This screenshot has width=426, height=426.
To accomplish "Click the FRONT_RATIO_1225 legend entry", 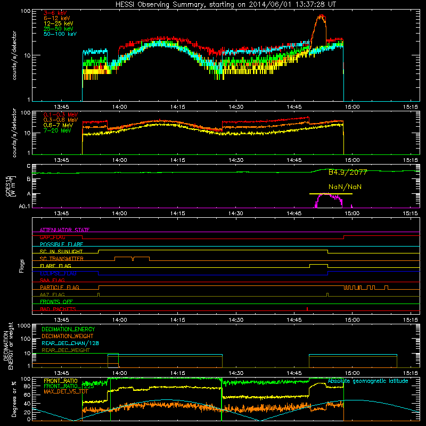I will tap(69, 386).
